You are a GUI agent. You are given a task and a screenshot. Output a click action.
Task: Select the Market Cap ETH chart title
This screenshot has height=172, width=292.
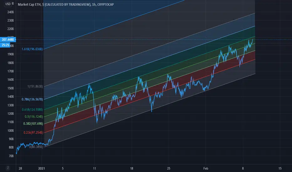coord(65,4)
